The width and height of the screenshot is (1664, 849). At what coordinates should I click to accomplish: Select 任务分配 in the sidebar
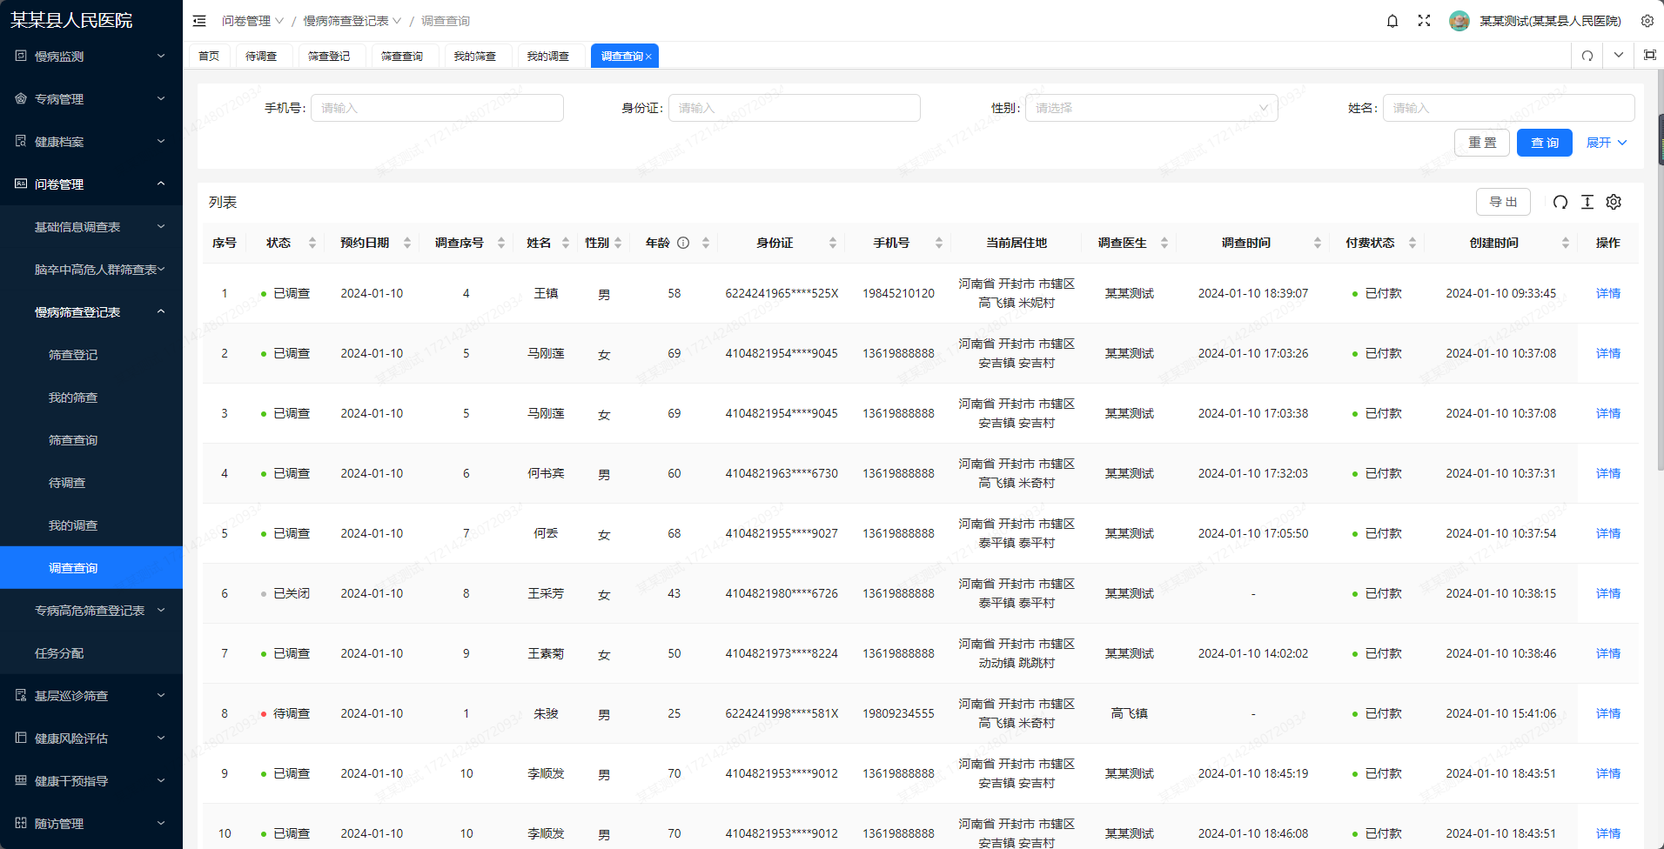pos(91,653)
